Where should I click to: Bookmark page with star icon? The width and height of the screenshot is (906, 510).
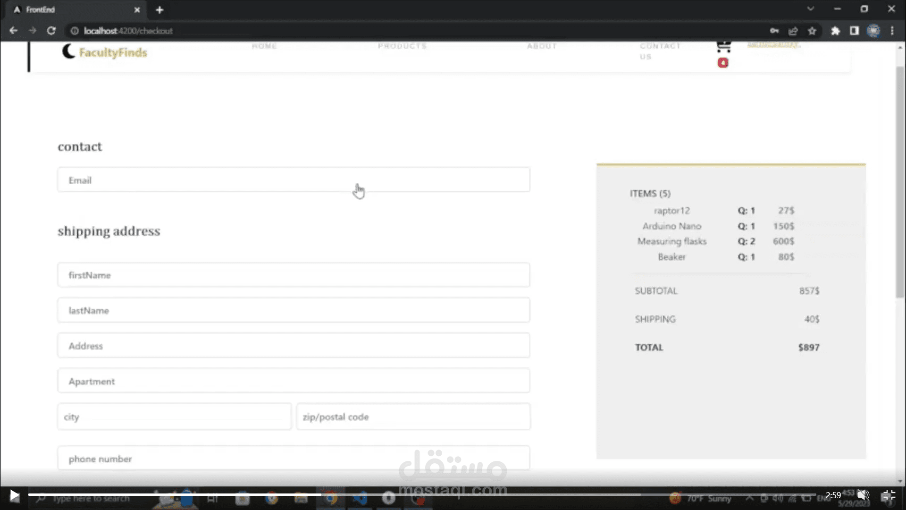click(x=812, y=31)
